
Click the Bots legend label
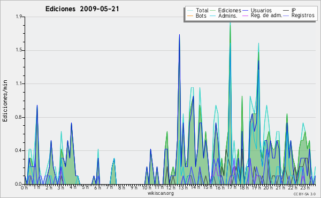[x=201, y=16]
